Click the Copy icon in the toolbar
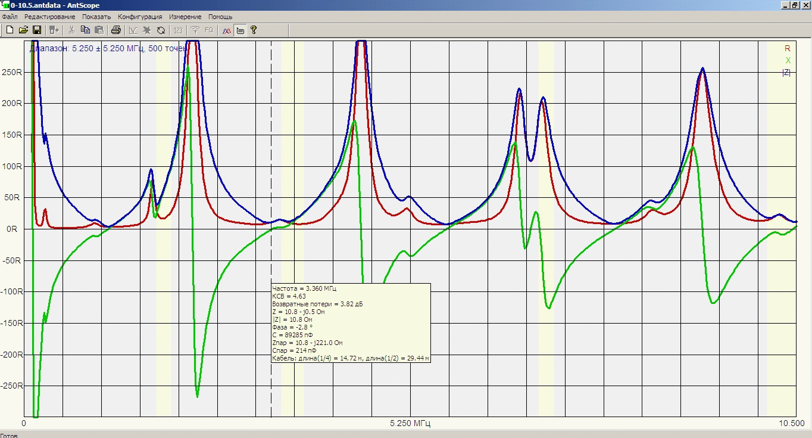The height and width of the screenshot is (438, 812). [x=85, y=30]
